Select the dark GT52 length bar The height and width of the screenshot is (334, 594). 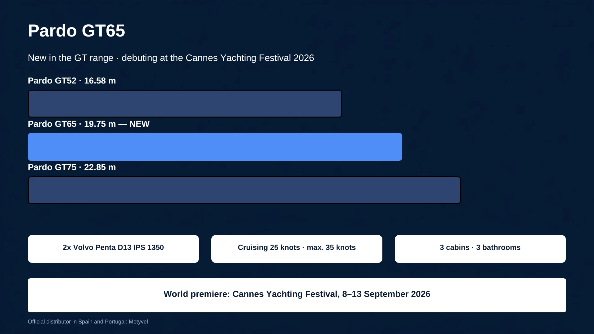(185, 104)
